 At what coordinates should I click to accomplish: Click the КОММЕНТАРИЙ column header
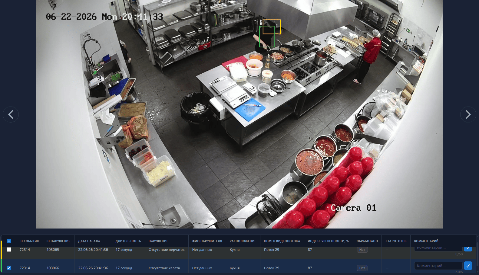point(426,241)
